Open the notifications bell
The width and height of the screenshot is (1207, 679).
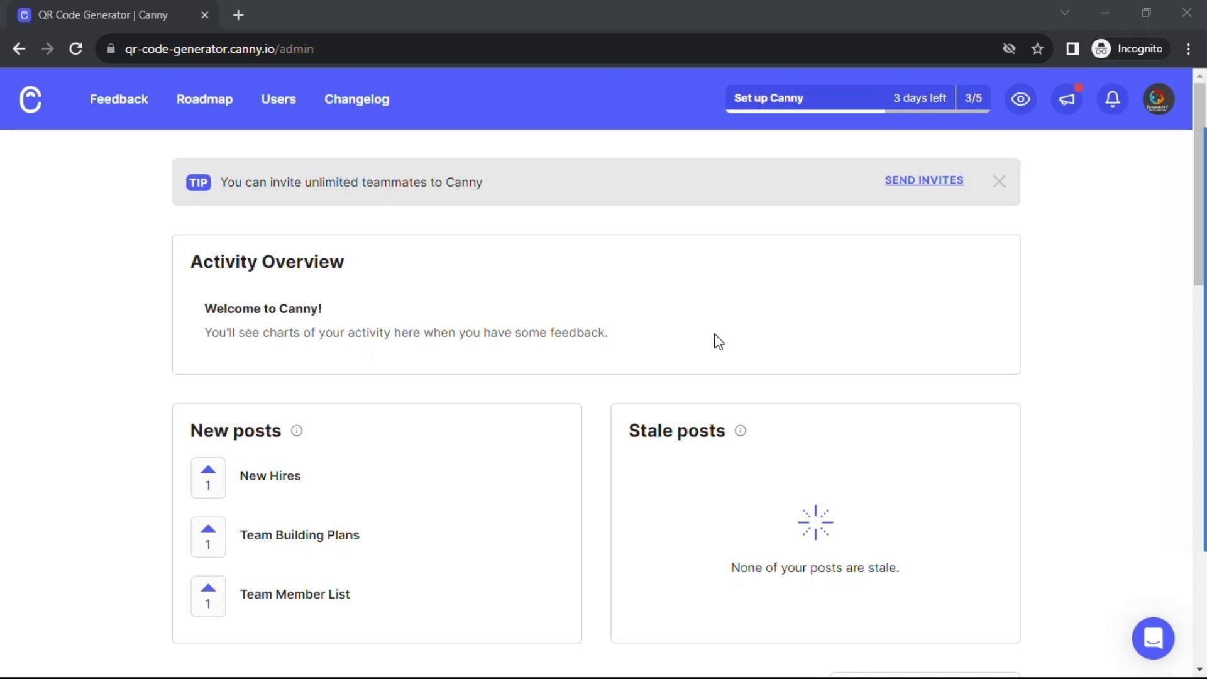pyautogui.click(x=1112, y=99)
